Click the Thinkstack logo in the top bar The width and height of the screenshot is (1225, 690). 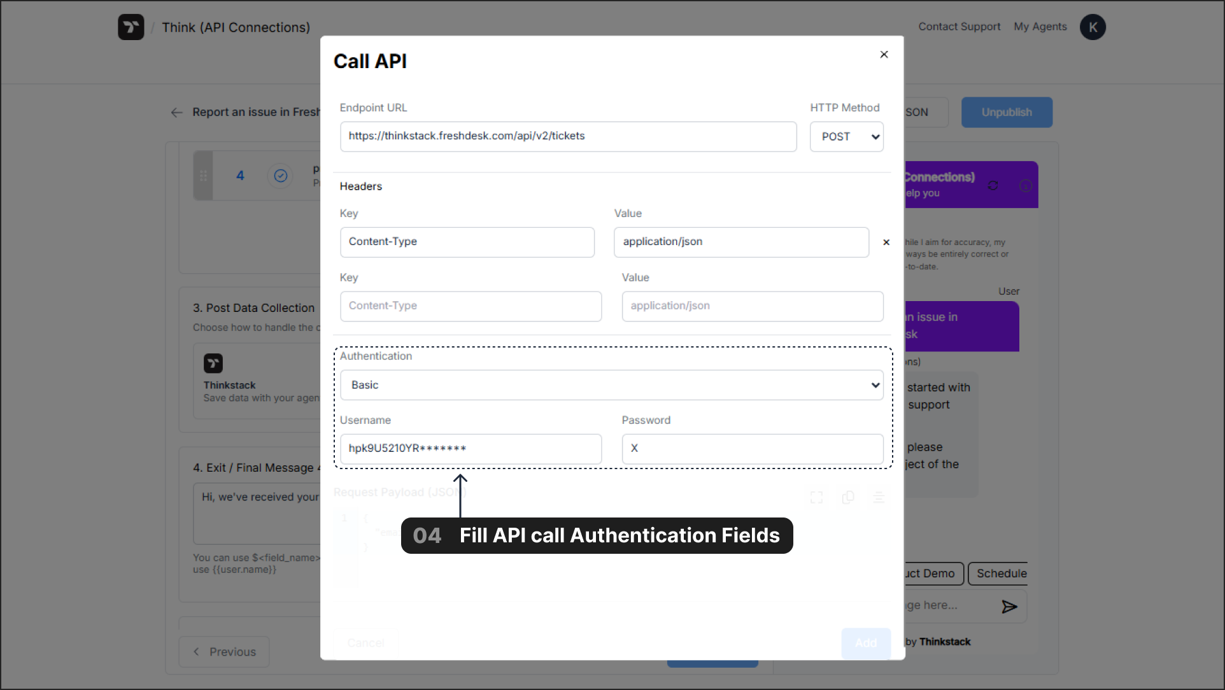point(131,27)
